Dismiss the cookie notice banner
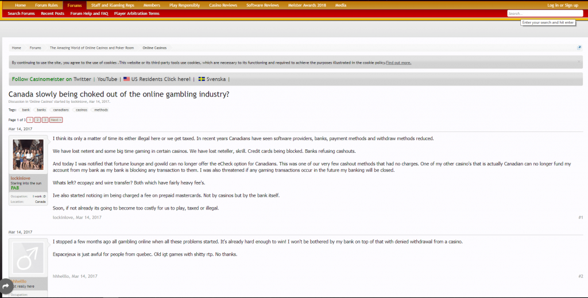Screen dimensions: 588x298 coord(579,60)
